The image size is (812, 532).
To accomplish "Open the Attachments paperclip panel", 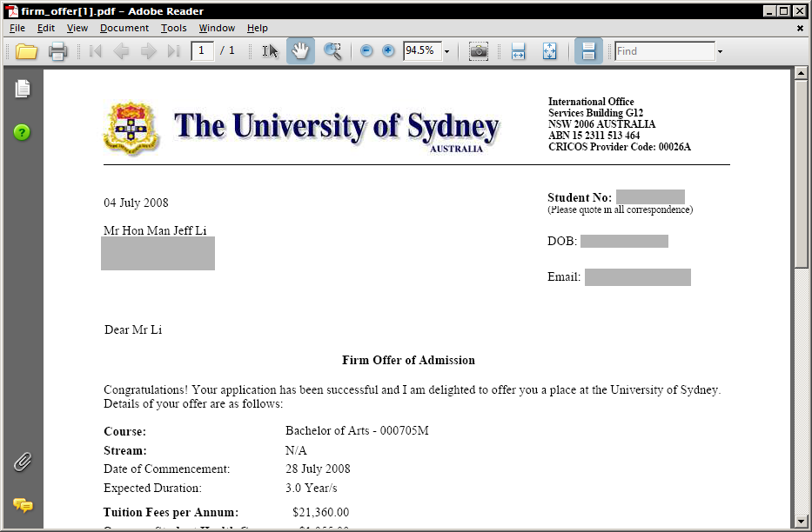I will pos(23,462).
